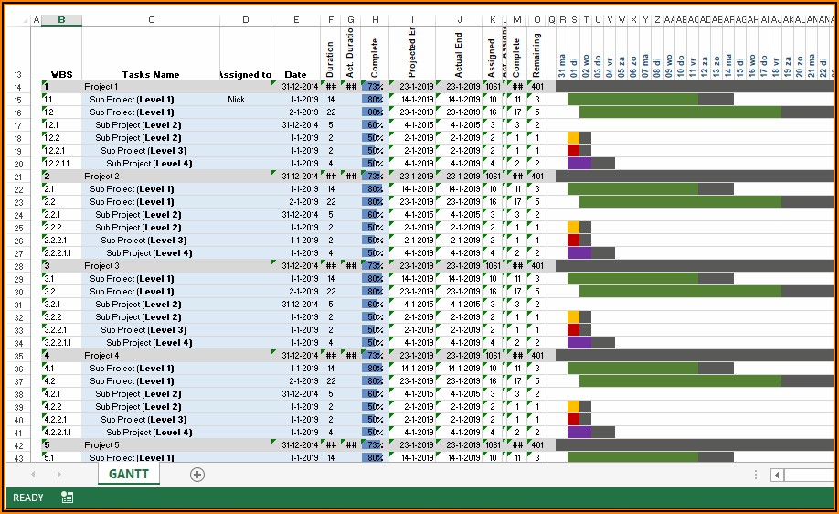The height and width of the screenshot is (514, 839).
Task: Click the orange Gantt bar in row 18
Action: click(573, 138)
